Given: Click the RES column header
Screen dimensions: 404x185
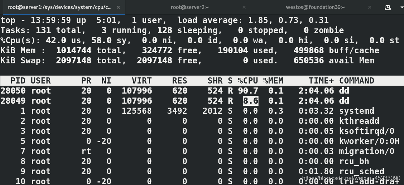Looking at the screenshot, I should tap(179, 81).
